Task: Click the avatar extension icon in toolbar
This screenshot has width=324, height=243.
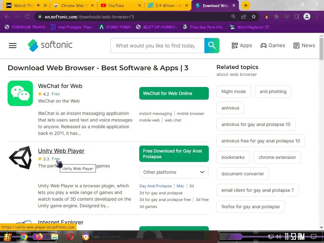Action: click(x=266, y=16)
